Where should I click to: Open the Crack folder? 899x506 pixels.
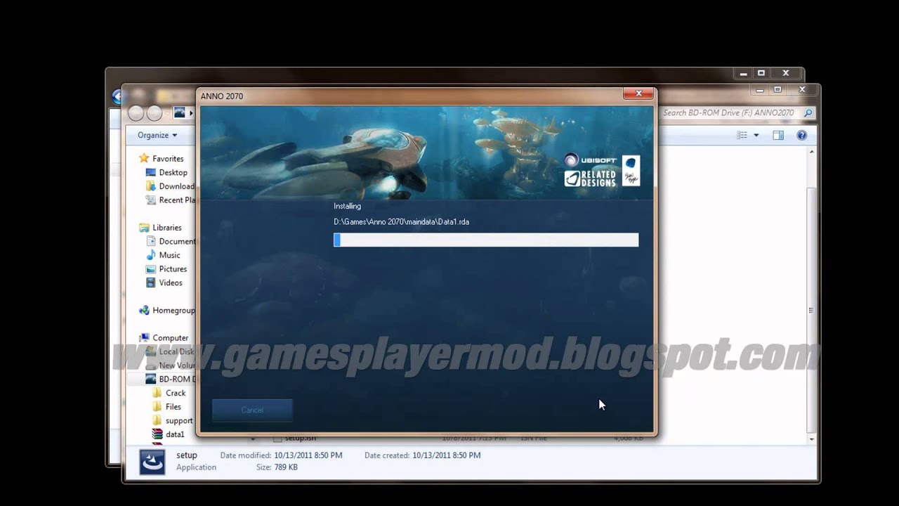[x=176, y=393]
